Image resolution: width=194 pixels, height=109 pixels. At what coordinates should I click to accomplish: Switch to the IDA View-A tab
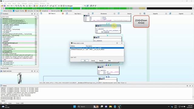pyautogui.click(x=52, y=14)
